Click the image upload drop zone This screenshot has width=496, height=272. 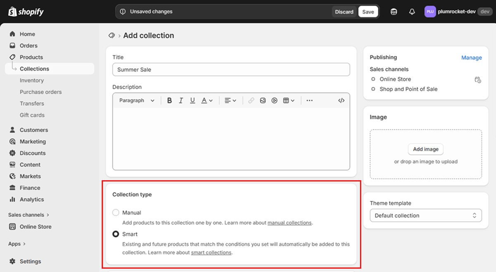tap(426, 154)
